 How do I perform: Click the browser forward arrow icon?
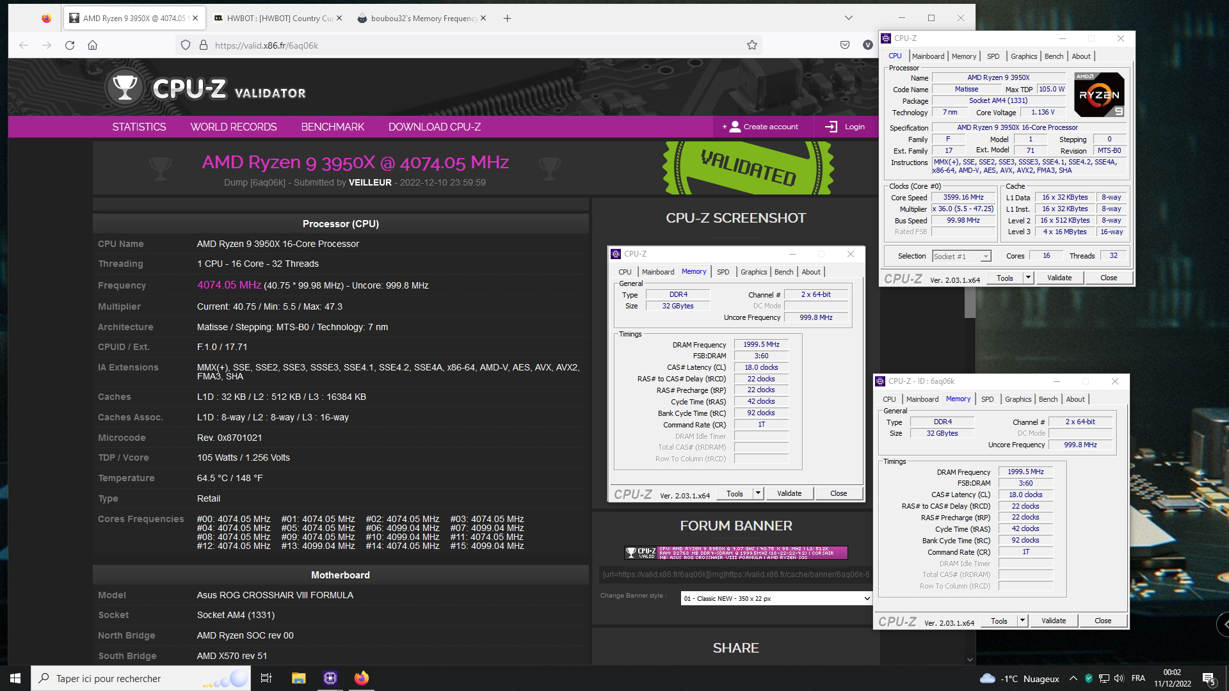coord(47,45)
